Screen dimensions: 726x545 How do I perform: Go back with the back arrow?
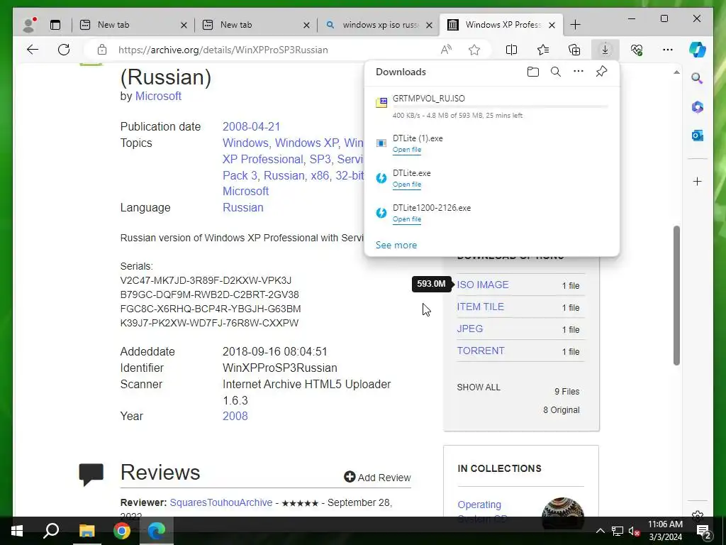[33, 50]
